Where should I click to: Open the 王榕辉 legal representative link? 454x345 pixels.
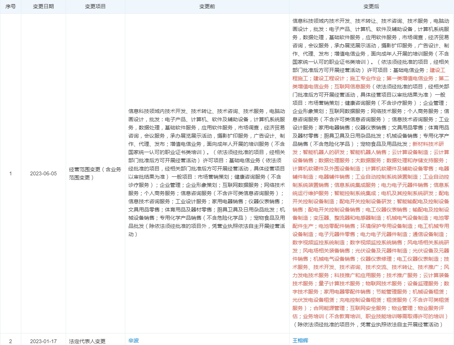(300, 341)
